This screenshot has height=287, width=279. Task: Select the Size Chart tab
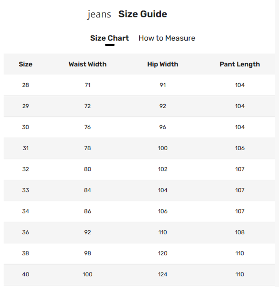pos(109,38)
